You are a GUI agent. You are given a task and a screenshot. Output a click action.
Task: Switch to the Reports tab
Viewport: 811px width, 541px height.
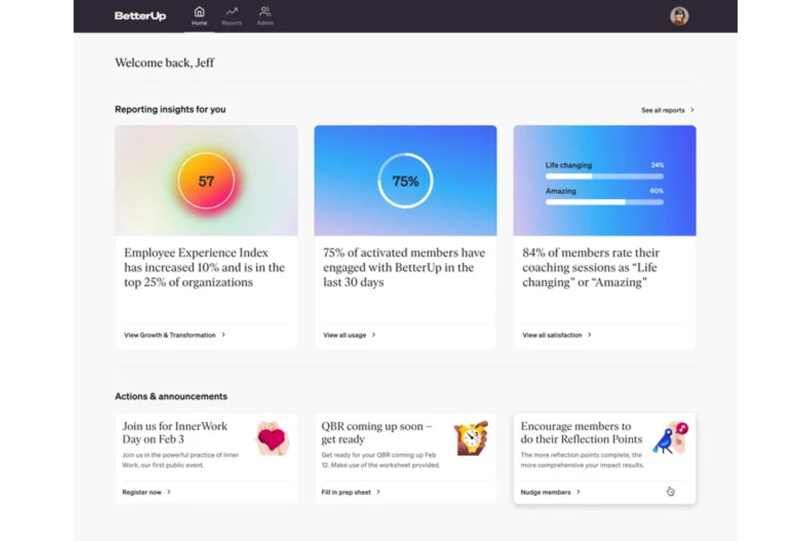pos(232,16)
